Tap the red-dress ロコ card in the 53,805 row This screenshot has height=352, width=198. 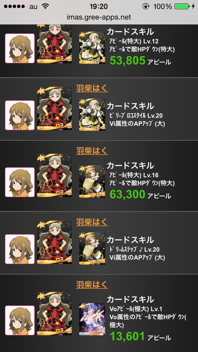[x=54, y=44]
